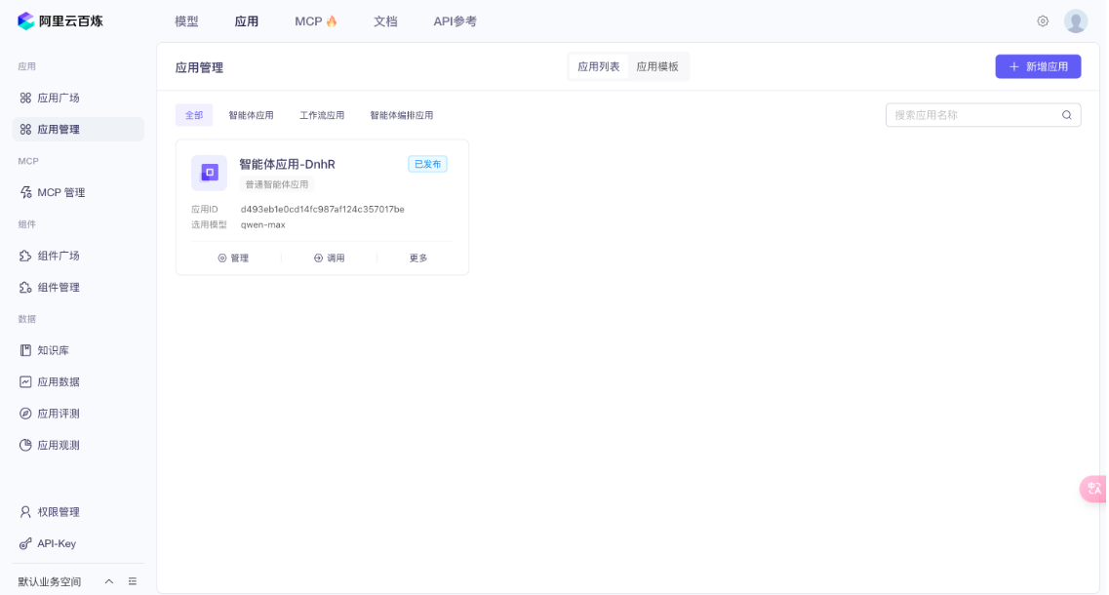Open MCP 管理 in the sidebar
Image resolution: width=1109 pixels, height=595 pixels.
pyautogui.click(x=60, y=192)
